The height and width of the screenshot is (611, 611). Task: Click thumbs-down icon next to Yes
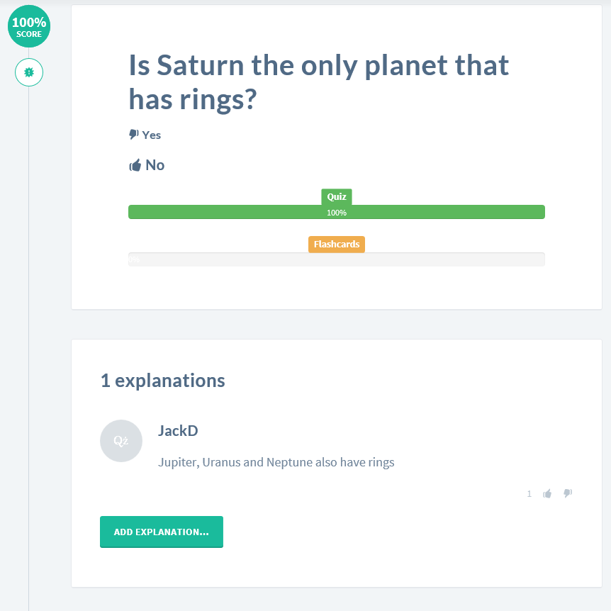[133, 135]
